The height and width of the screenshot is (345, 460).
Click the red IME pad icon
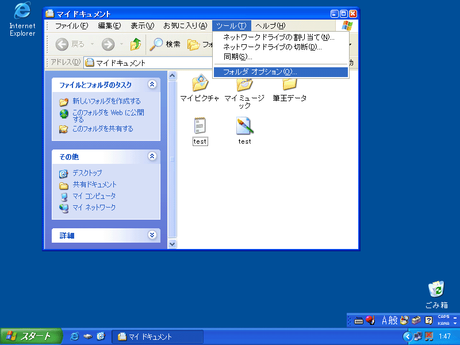click(370, 320)
